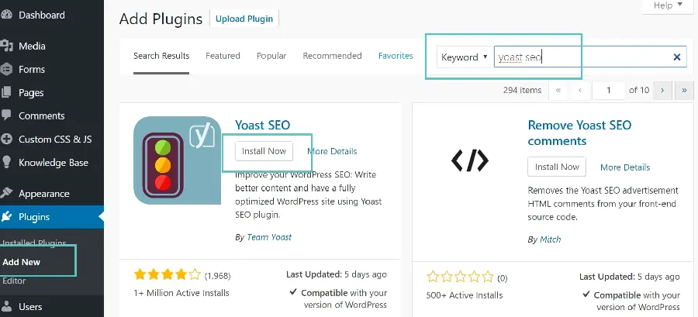This screenshot has height=317, width=698.
Task: Click the Custom CSS & JS plus icon
Action: (6, 140)
